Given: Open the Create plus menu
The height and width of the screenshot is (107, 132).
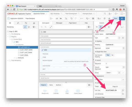Looking at the screenshot, I should tap(82, 18).
